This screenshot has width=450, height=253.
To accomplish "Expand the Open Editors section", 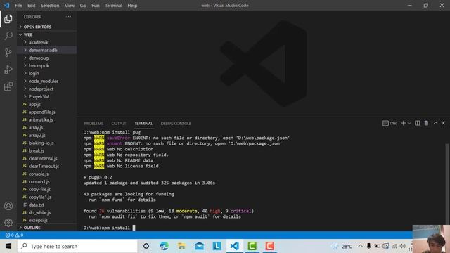I will point(47,27).
